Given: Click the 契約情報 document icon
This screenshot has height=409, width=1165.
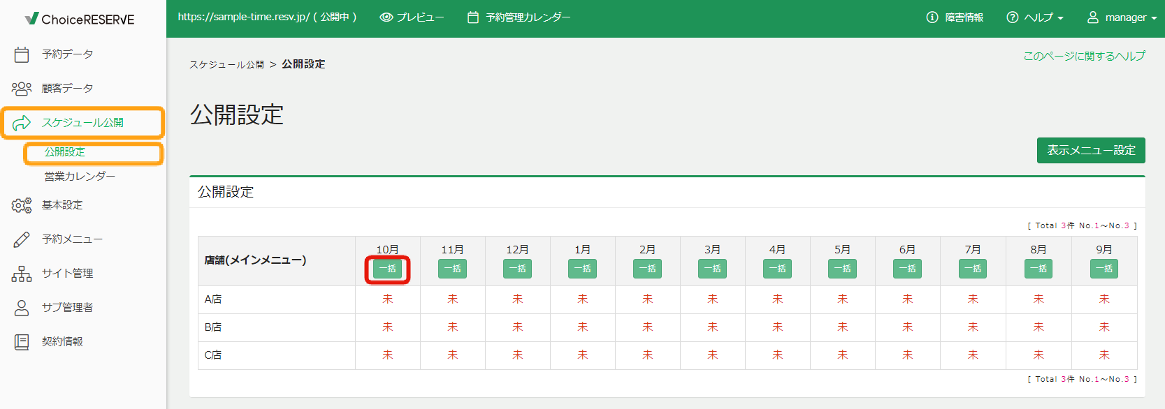Looking at the screenshot, I should pyautogui.click(x=22, y=342).
